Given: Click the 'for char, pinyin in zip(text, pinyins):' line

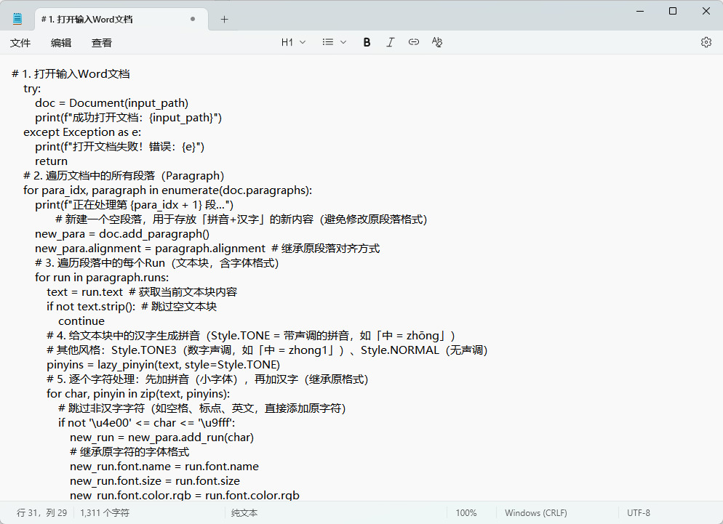Looking at the screenshot, I should point(138,394).
